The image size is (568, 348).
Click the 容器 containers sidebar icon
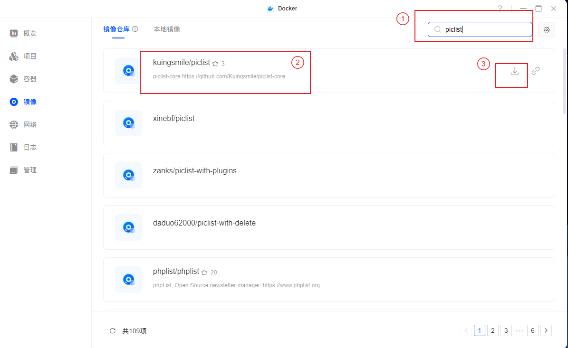(x=14, y=79)
